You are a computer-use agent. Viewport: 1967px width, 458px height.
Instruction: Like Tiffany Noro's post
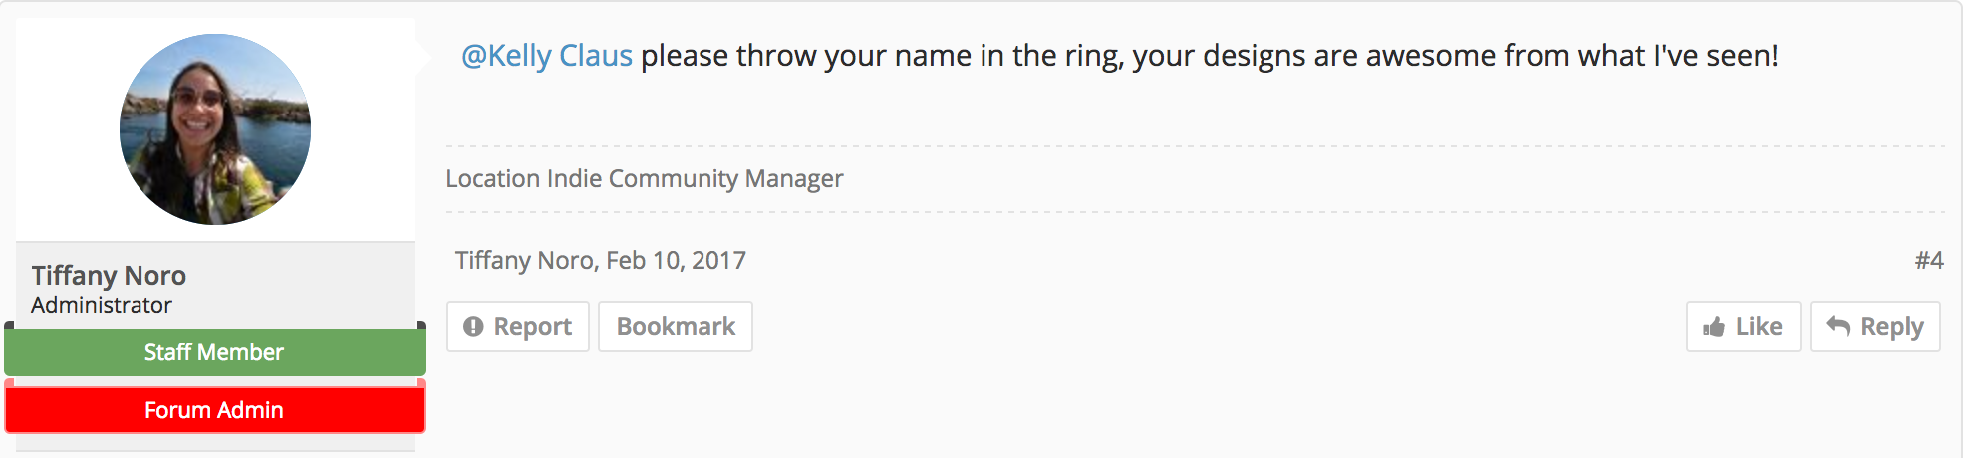coord(1744,327)
